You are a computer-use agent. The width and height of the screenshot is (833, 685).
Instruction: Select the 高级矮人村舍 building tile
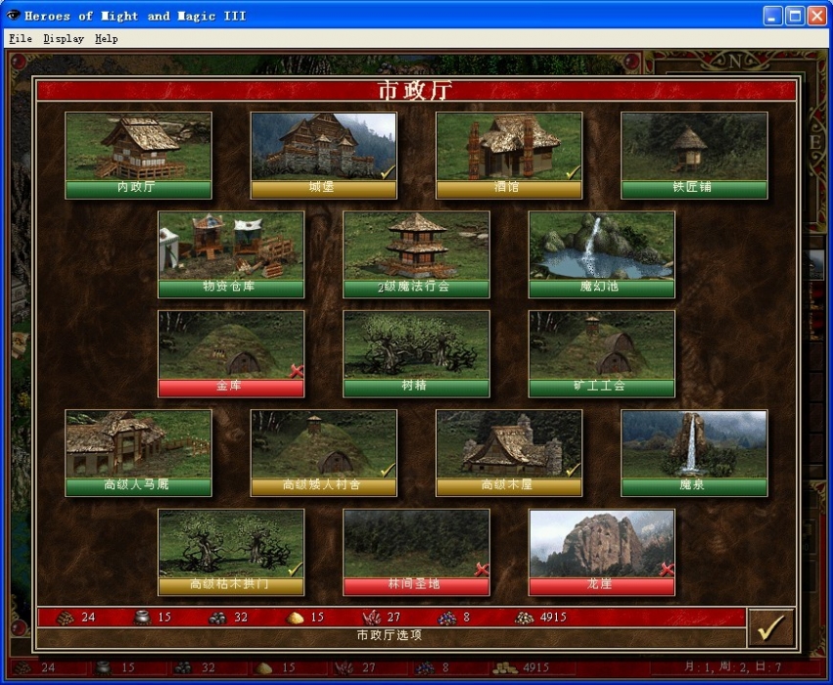click(x=324, y=453)
